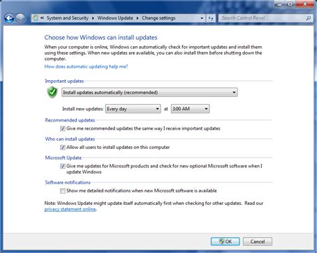The height and width of the screenshot is (253, 317).
Task: Click Change settings breadcrumb
Action: pos(158,18)
